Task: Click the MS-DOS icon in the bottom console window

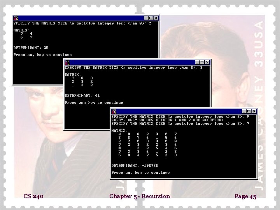Action: [x=114, y=111]
